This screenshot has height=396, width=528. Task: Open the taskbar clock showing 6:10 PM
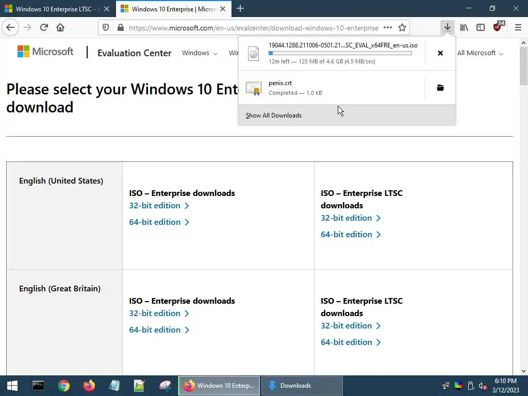pyautogui.click(x=505, y=386)
